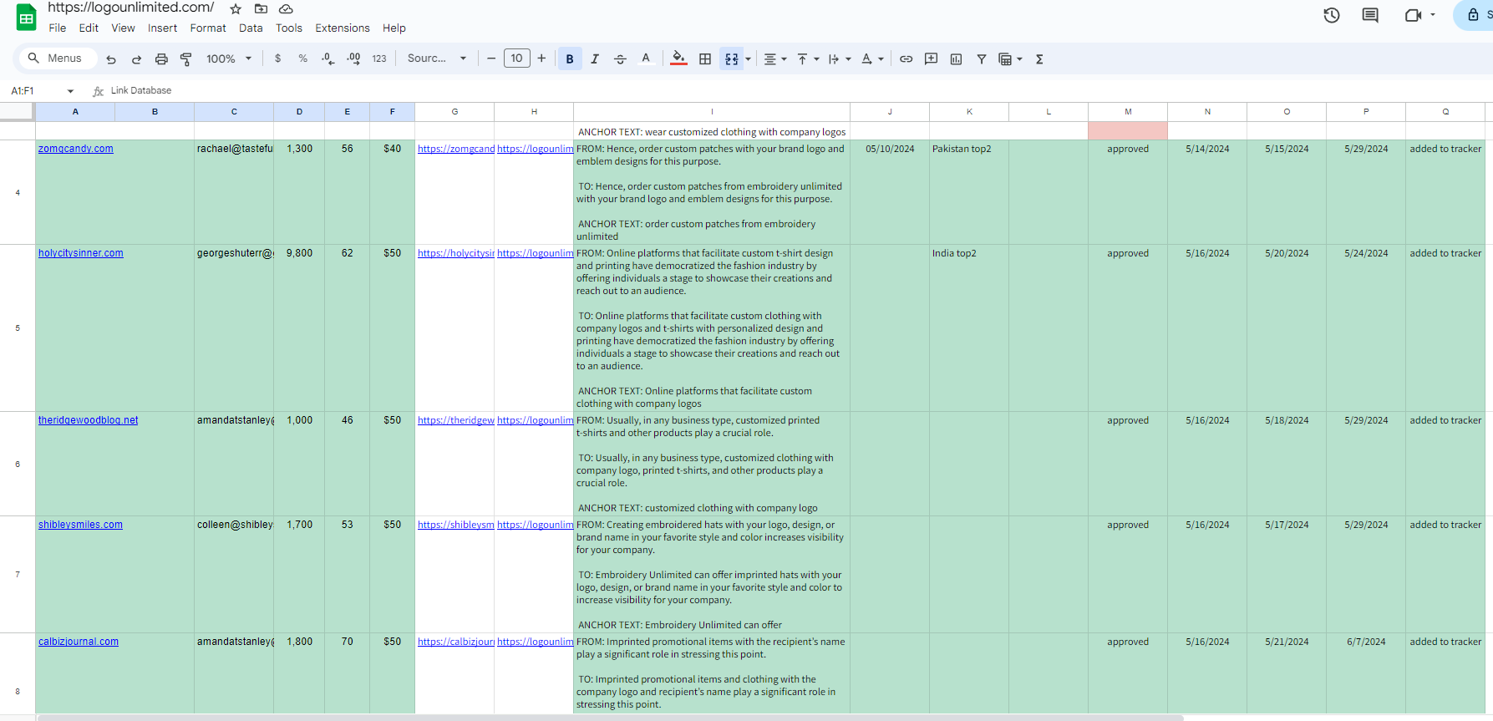Open the Edit menu
Image resolution: width=1493 pixels, height=721 pixels.
click(x=89, y=28)
